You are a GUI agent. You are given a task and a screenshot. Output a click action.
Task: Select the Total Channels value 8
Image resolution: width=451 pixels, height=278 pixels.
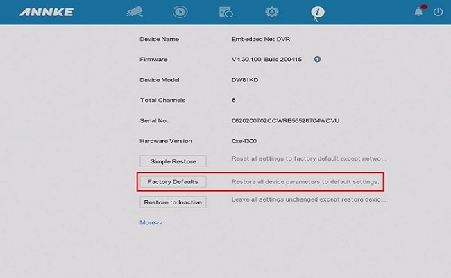click(x=234, y=100)
